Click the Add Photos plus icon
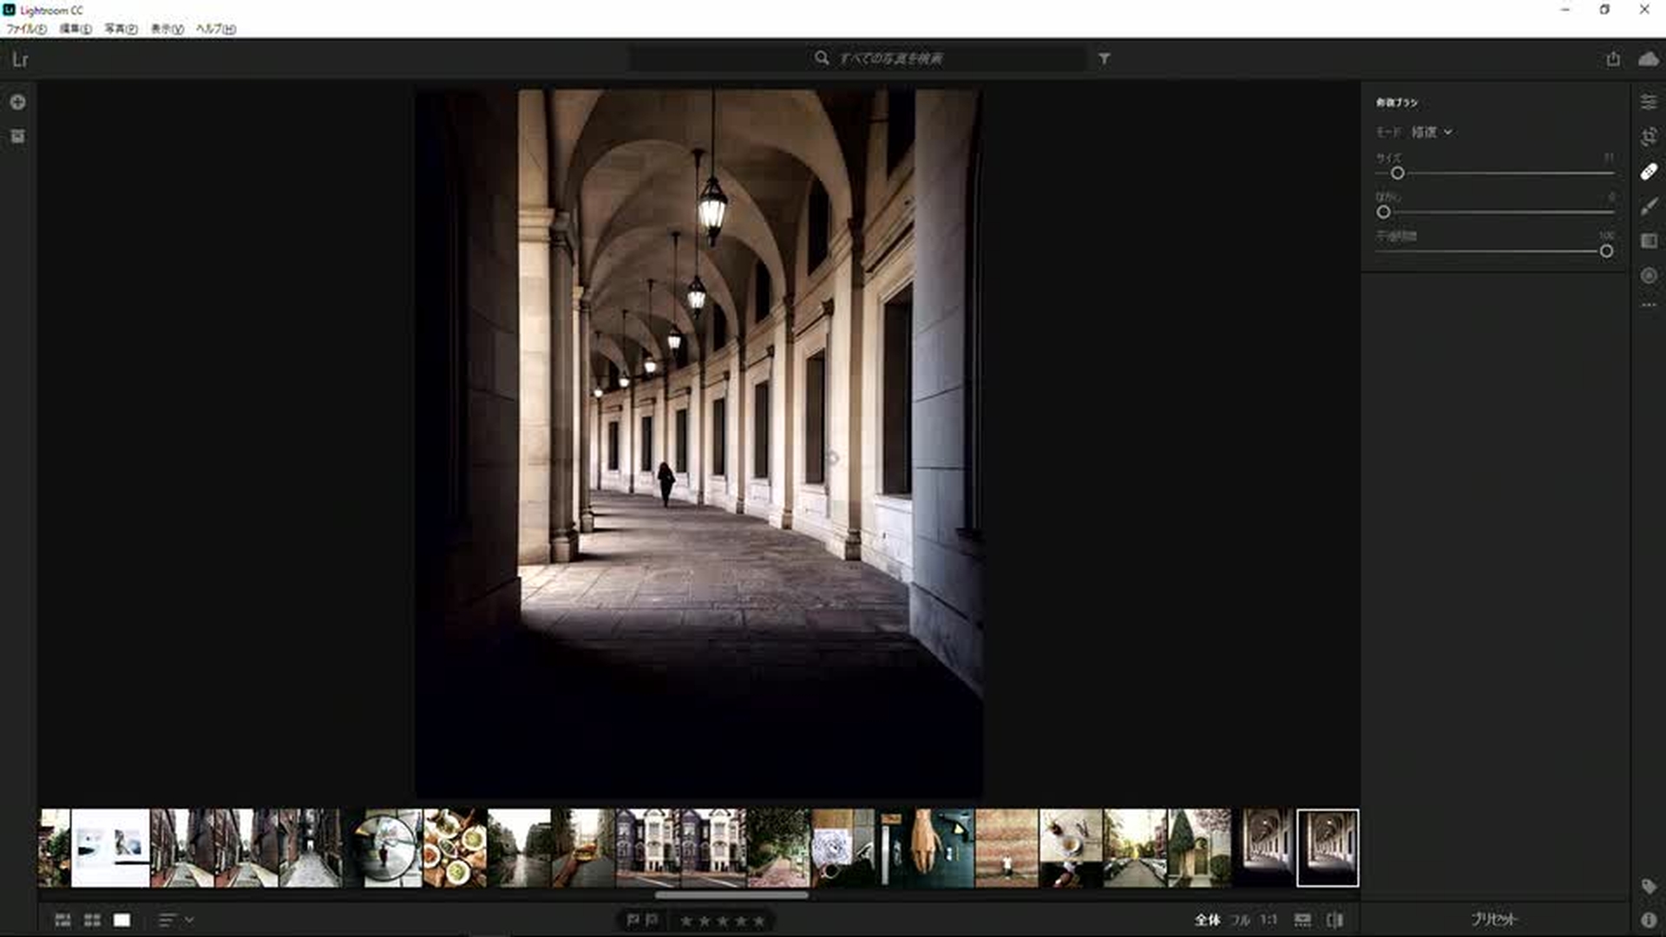 click(17, 102)
